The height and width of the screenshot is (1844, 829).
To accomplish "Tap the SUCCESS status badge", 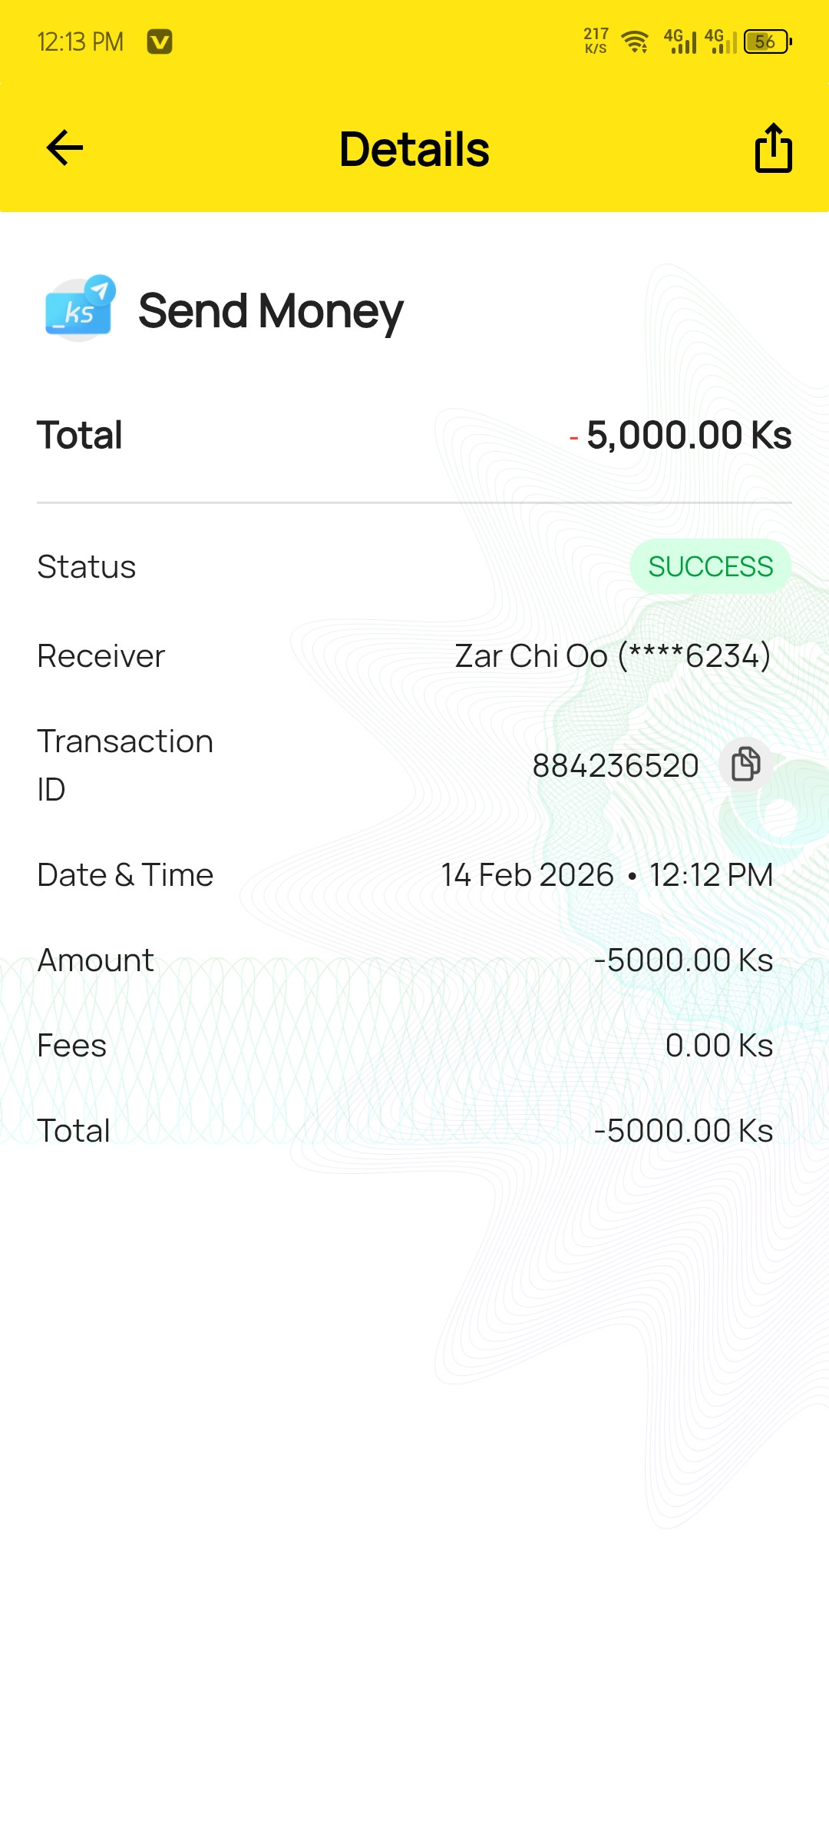I will tap(710, 566).
